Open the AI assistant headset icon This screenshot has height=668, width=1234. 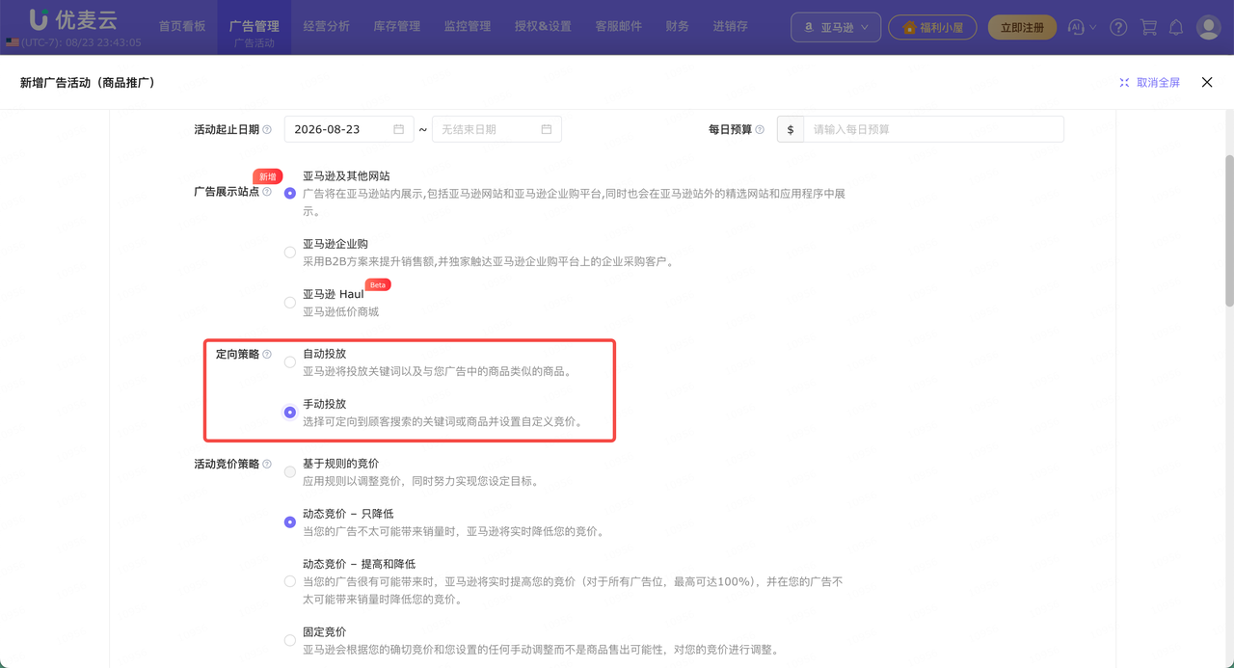(x=1077, y=27)
